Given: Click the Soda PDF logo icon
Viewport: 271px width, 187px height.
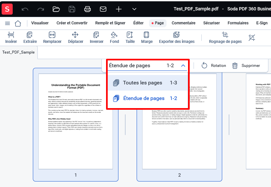Looking at the screenshot, I should pyautogui.click(x=7, y=9).
